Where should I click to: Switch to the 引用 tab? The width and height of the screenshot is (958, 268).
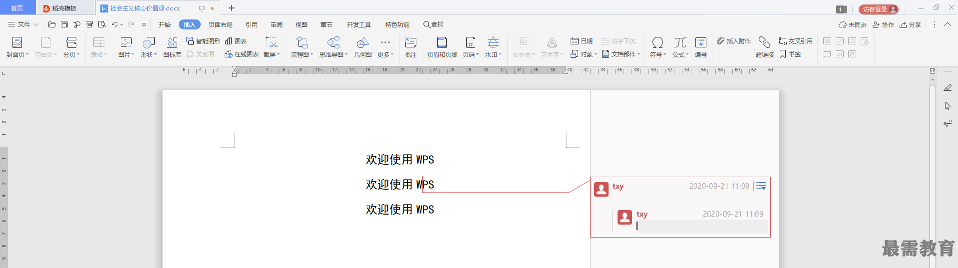252,24
